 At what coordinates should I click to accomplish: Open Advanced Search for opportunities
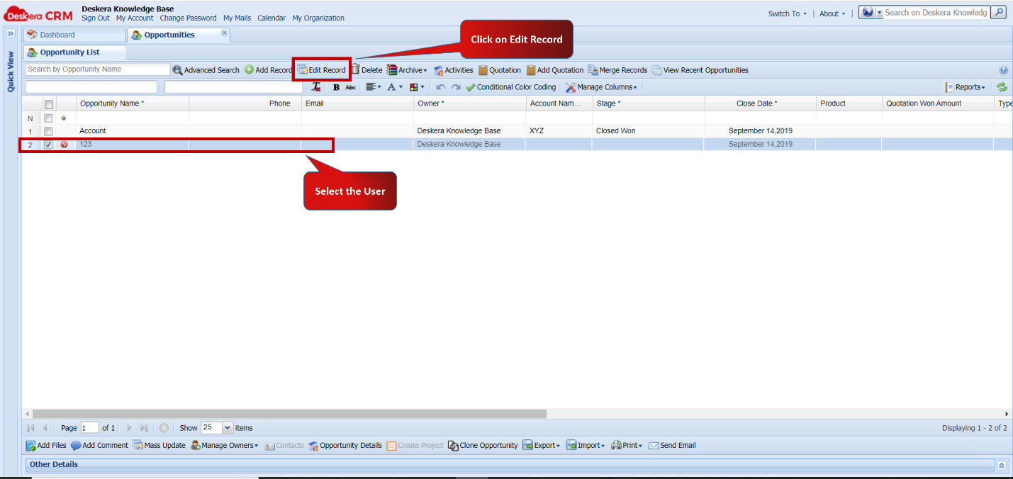click(206, 69)
